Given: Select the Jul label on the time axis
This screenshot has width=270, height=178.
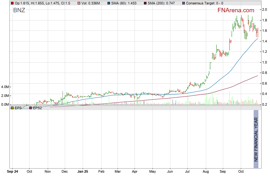Looking at the screenshot, I should coord(188,172).
